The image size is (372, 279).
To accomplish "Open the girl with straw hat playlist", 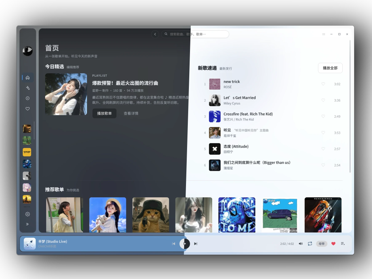I will 108,215.
